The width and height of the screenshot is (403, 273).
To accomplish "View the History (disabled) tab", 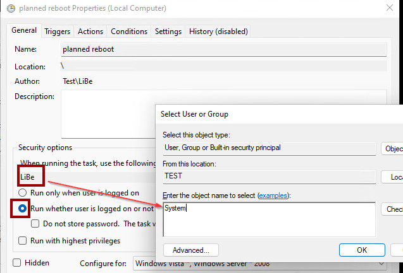I will [218, 32].
